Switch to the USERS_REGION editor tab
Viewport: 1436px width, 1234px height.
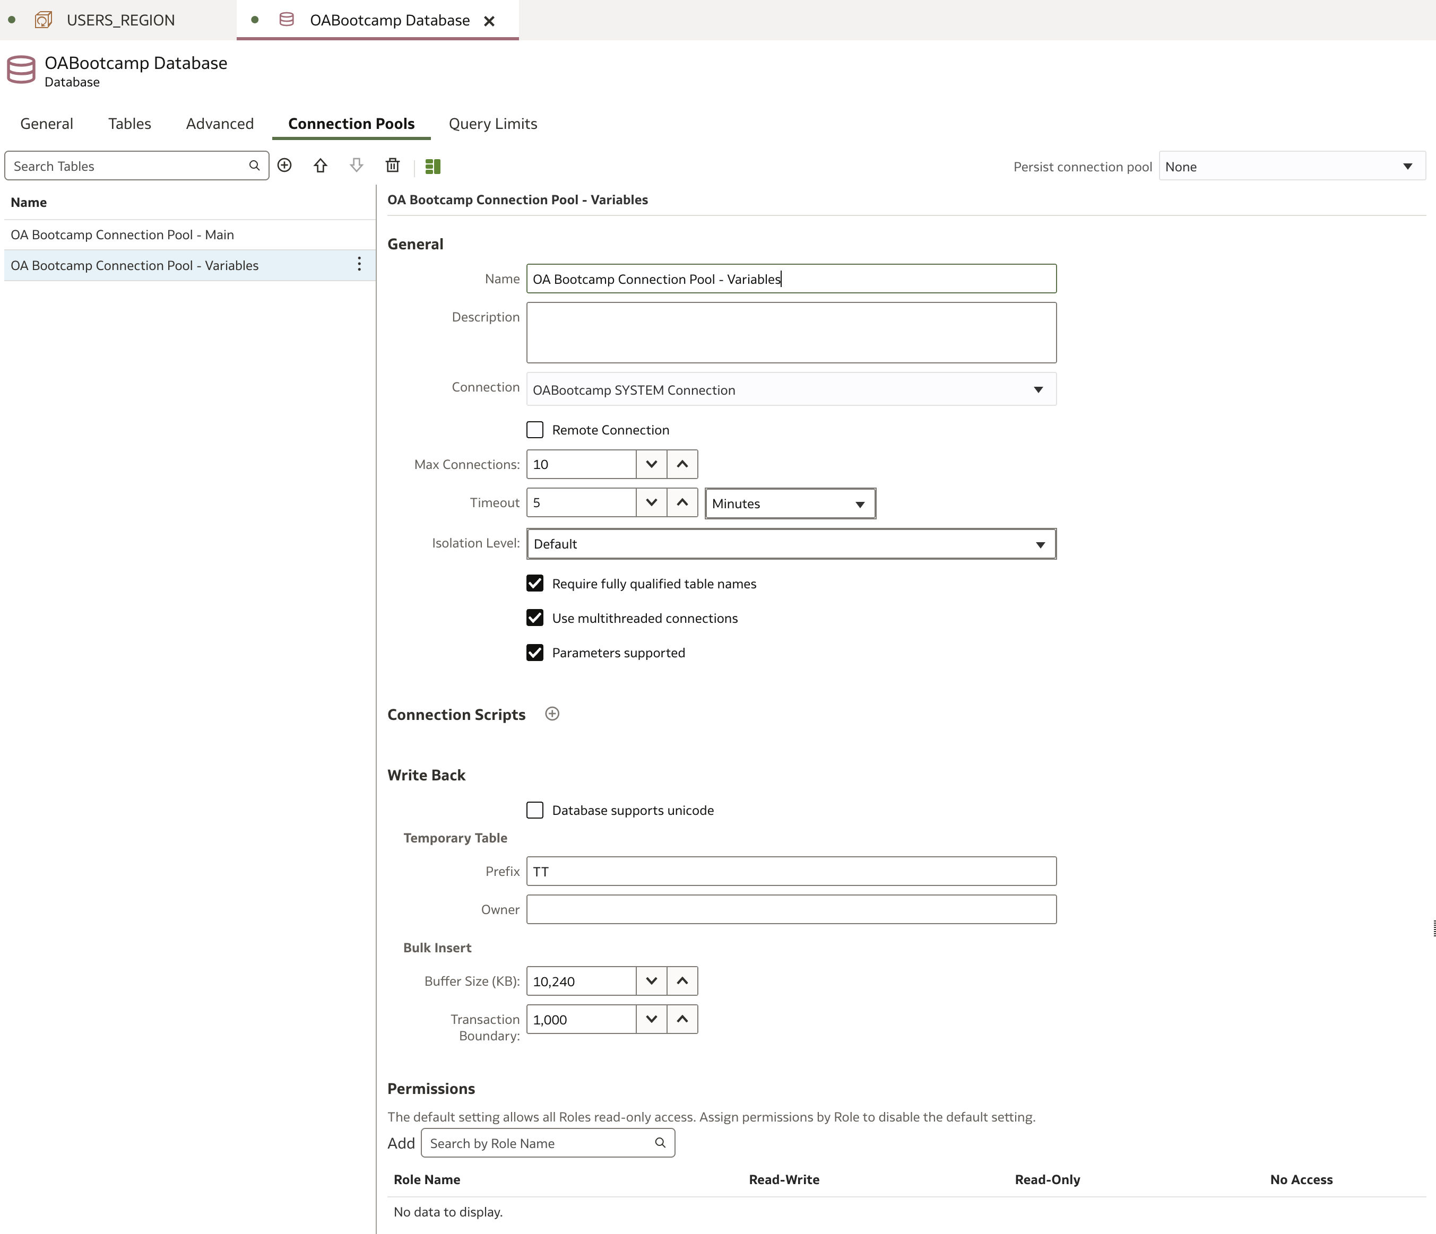[x=118, y=20]
